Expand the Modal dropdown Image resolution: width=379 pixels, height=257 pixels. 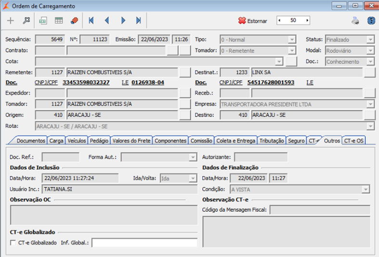pos(370,51)
